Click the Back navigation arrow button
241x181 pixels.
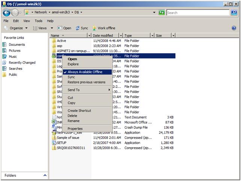(7, 13)
